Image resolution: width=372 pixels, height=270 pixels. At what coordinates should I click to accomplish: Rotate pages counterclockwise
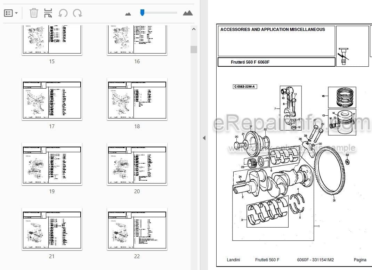click(63, 13)
